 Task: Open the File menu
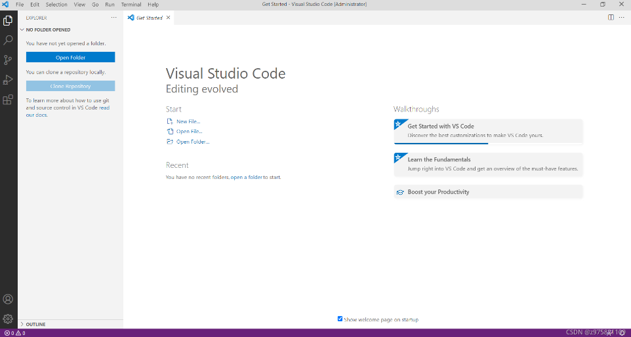click(x=20, y=5)
